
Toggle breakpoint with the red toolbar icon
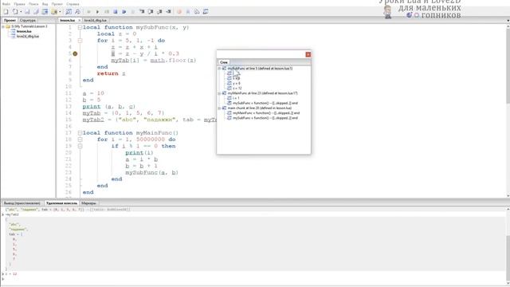[x=178, y=12]
